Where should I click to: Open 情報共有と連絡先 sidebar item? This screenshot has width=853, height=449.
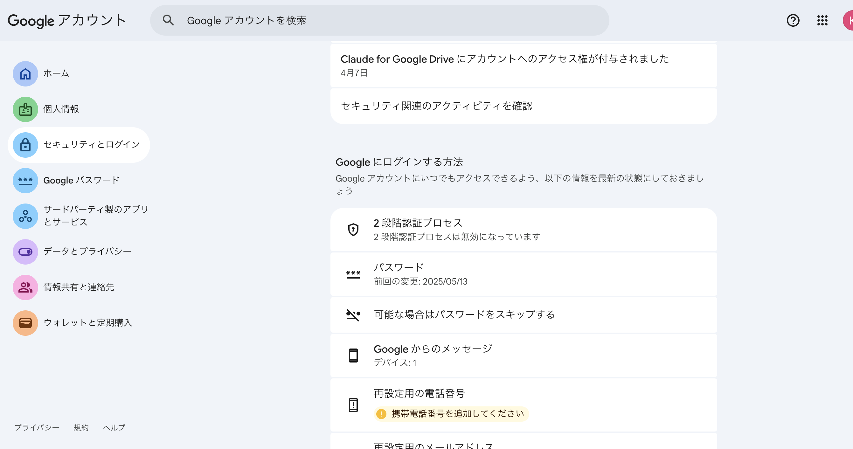pos(79,287)
